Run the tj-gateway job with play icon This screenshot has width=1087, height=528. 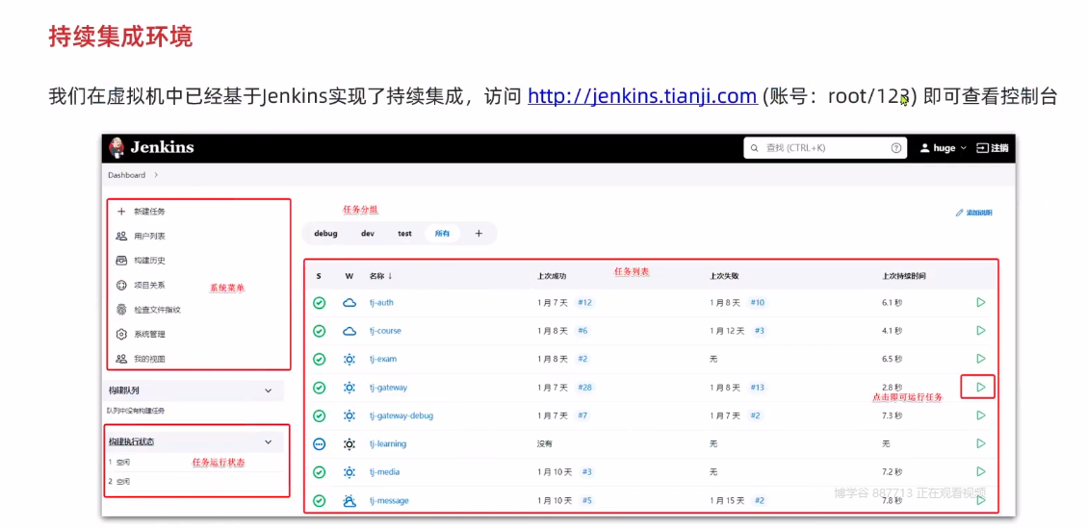tap(981, 387)
